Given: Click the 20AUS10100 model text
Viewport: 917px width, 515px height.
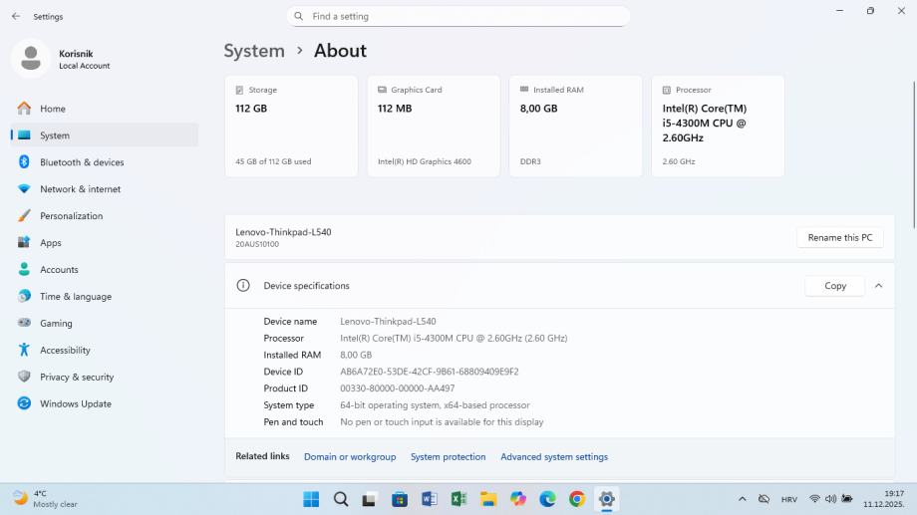Looking at the screenshot, I should click(x=257, y=244).
